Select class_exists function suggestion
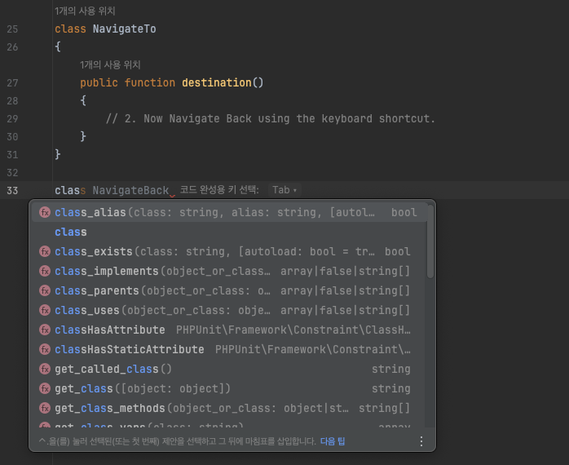This screenshot has width=569, height=465. click(229, 251)
